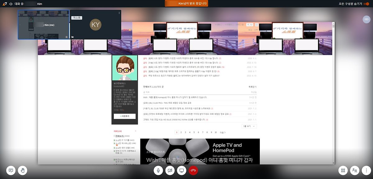Open the Wish 애플 홈팟 post title

[175, 97]
